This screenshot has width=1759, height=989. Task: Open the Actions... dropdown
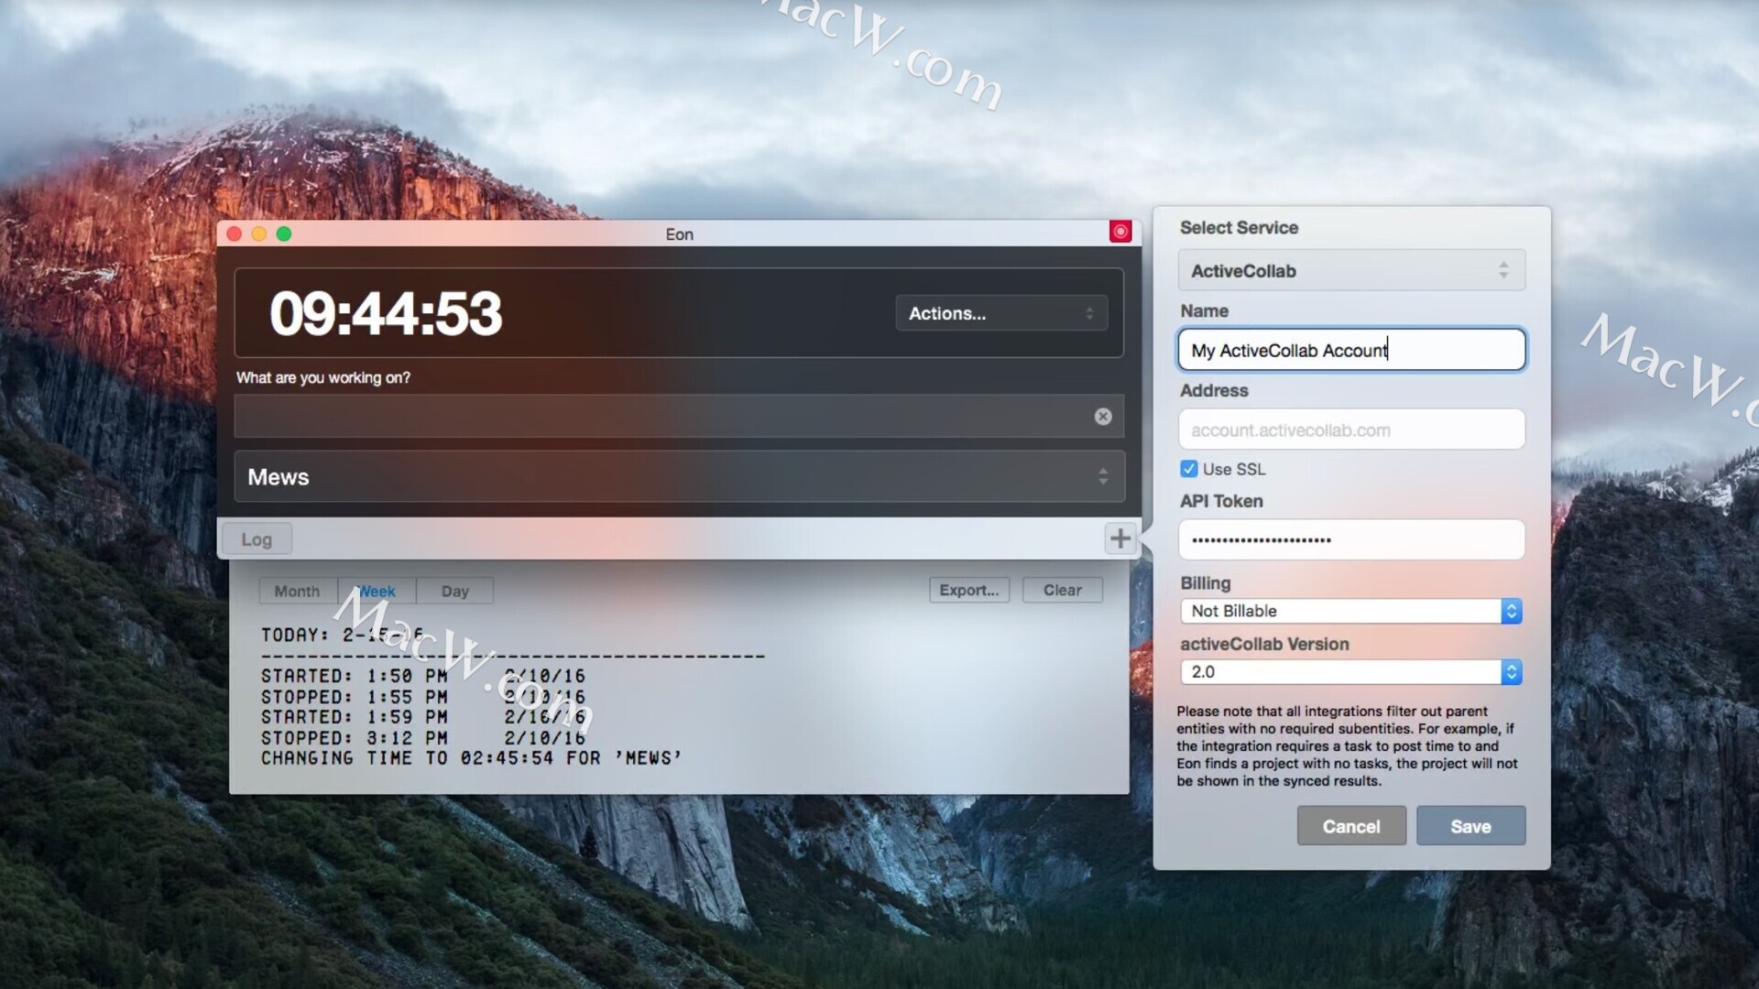click(x=1001, y=313)
